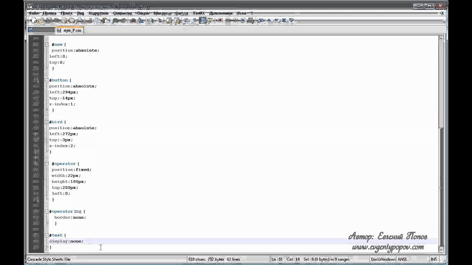Save the file using the Save icon

coord(49,21)
